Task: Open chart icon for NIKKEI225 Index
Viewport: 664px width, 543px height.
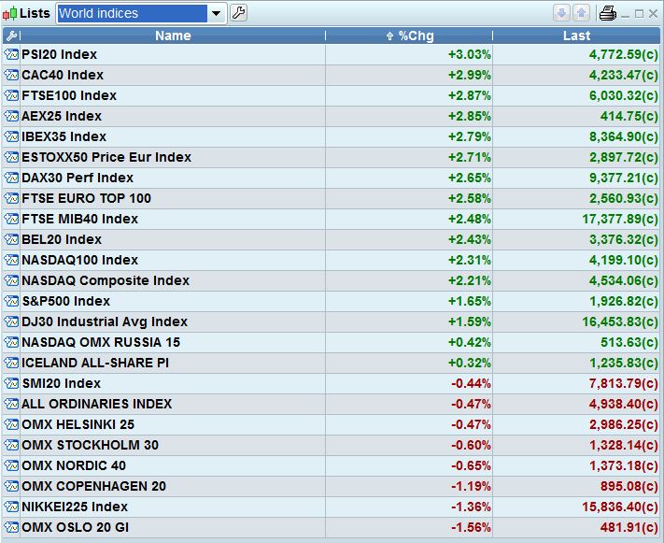Action: [x=11, y=507]
